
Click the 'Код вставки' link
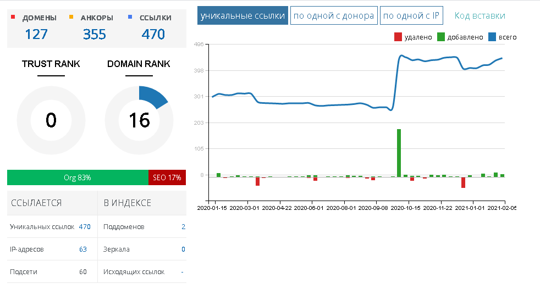click(480, 15)
